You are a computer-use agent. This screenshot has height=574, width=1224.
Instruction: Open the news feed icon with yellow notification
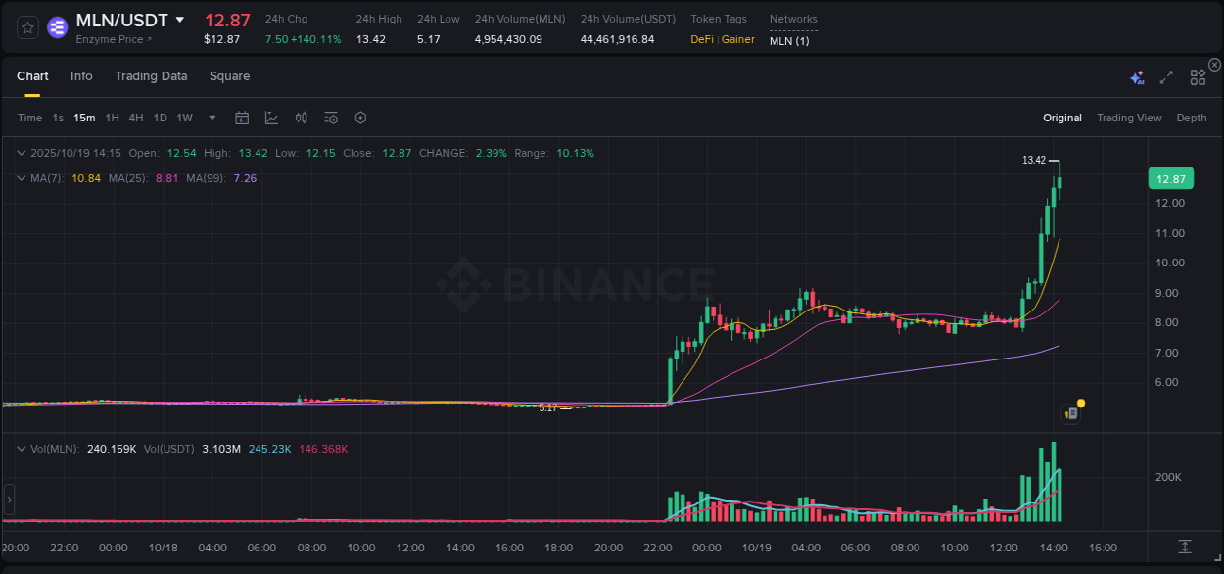(x=1071, y=412)
